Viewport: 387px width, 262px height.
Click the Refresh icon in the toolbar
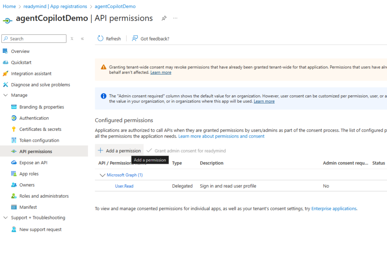pos(101,39)
